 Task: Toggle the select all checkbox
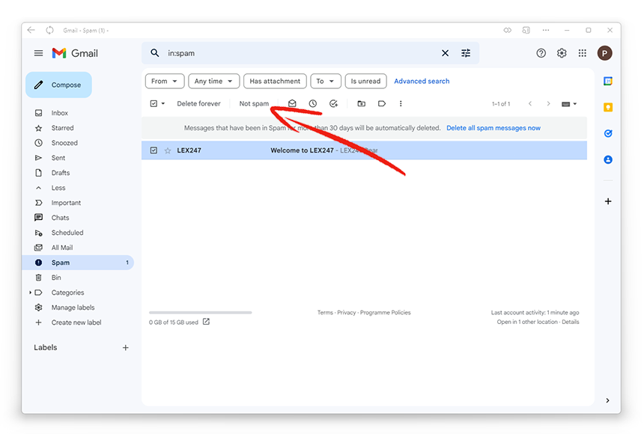[154, 103]
